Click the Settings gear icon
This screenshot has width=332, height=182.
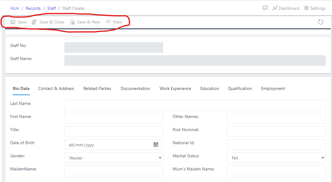pos(306,8)
